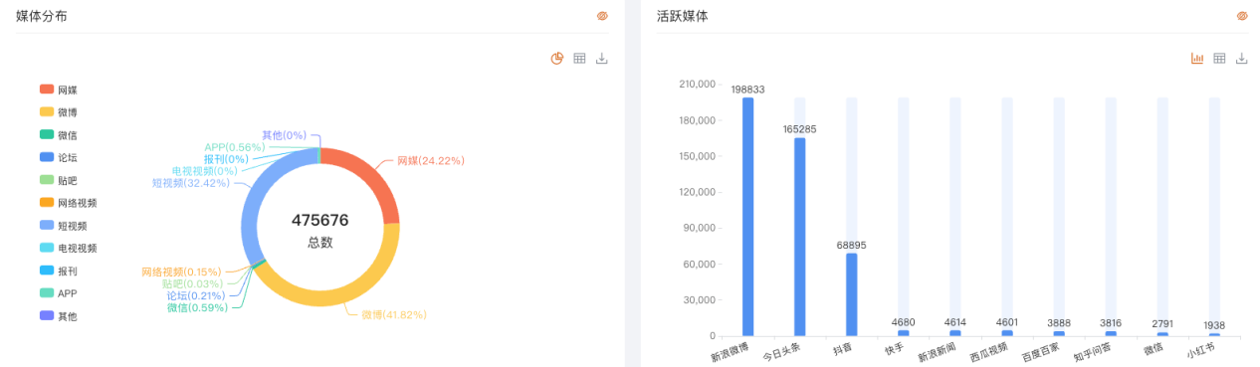This screenshot has width=1260, height=367.
Task: Click the 165285 bar value label
Action: click(x=799, y=129)
